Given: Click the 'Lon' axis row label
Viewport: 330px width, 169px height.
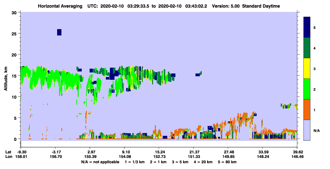Looking at the screenshot, I should point(8,157).
